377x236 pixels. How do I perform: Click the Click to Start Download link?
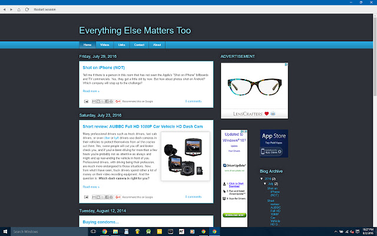[236, 185]
